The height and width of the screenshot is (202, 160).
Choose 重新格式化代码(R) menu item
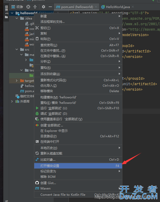pyautogui.click(x=78, y=80)
